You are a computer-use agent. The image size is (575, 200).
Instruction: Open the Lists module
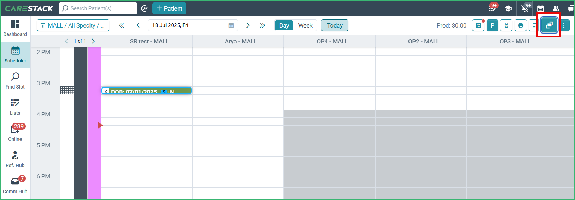[15, 107]
